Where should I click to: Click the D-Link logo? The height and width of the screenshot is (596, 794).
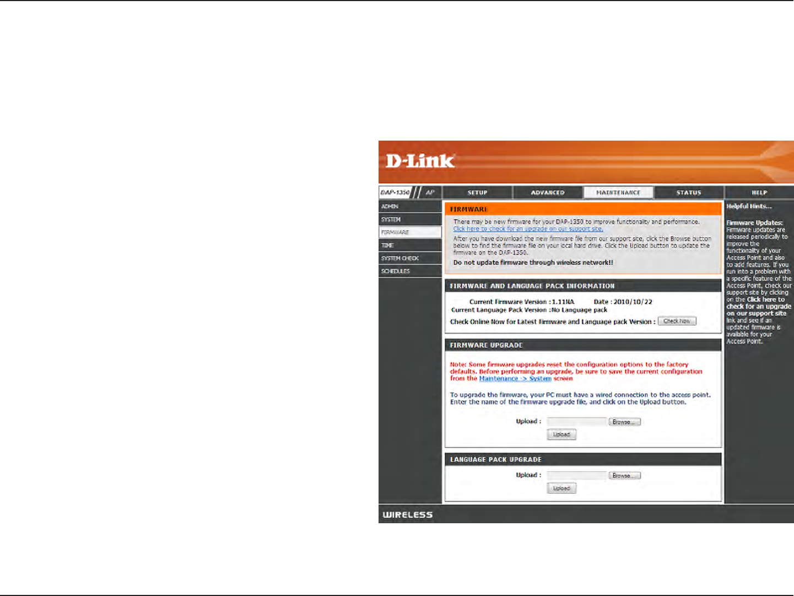coord(420,161)
